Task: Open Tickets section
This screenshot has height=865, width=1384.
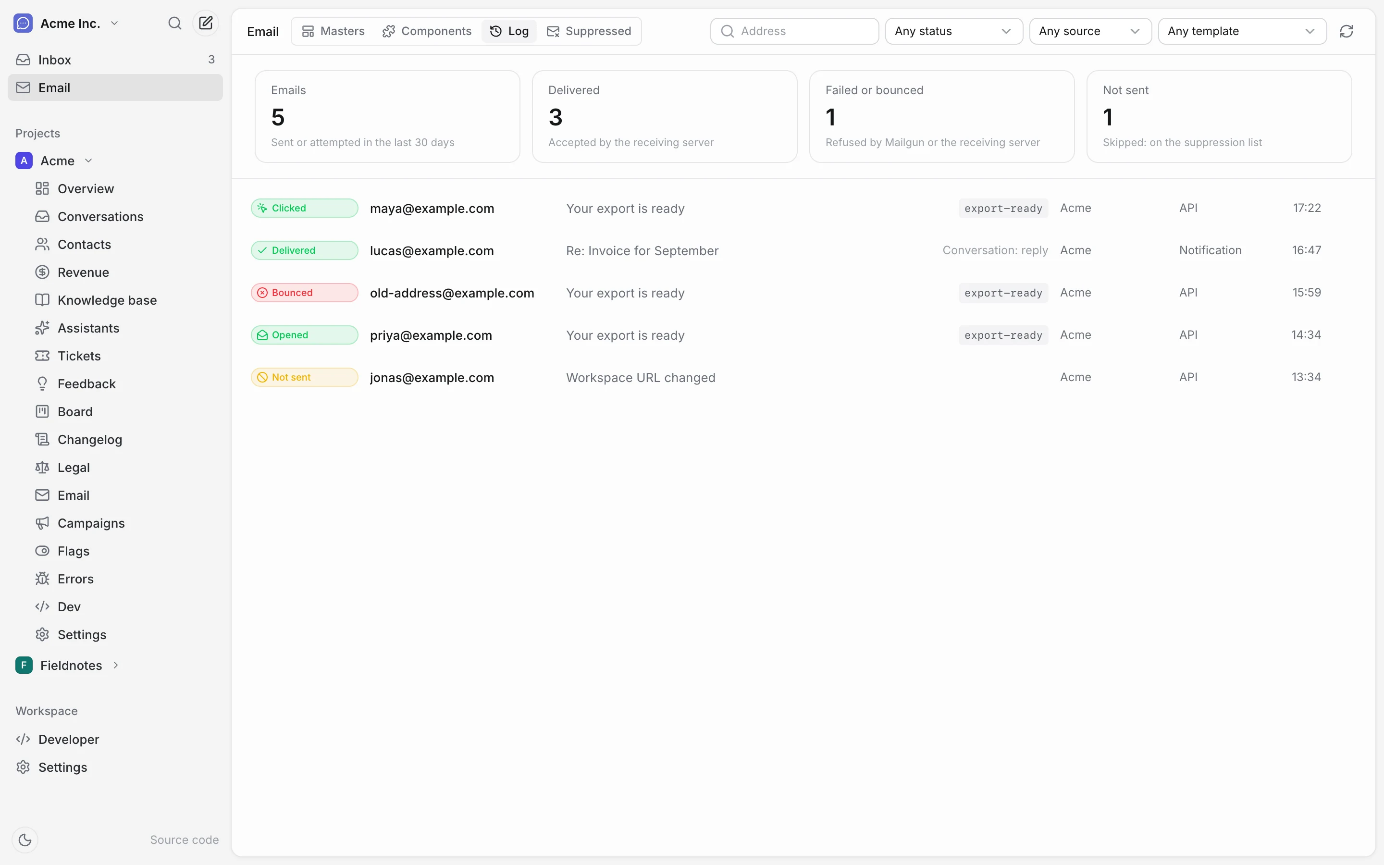Action: coord(125,356)
